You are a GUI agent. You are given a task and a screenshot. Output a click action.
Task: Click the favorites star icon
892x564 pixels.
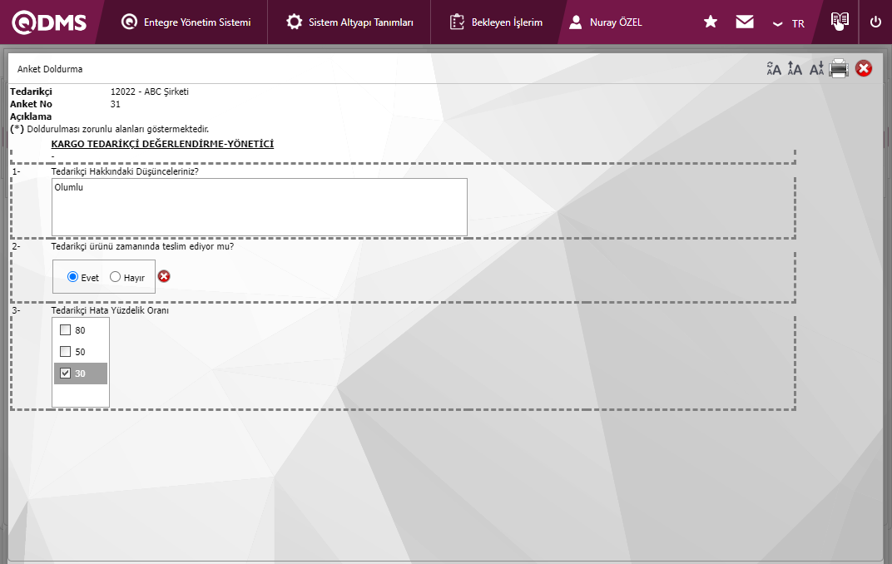pyautogui.click(x=710, y=22)
